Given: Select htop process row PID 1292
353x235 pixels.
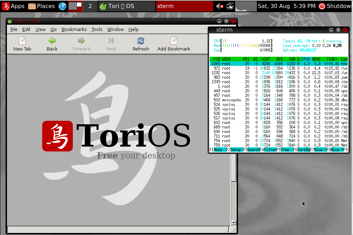Looking at the screenshot, I should 279,73.
